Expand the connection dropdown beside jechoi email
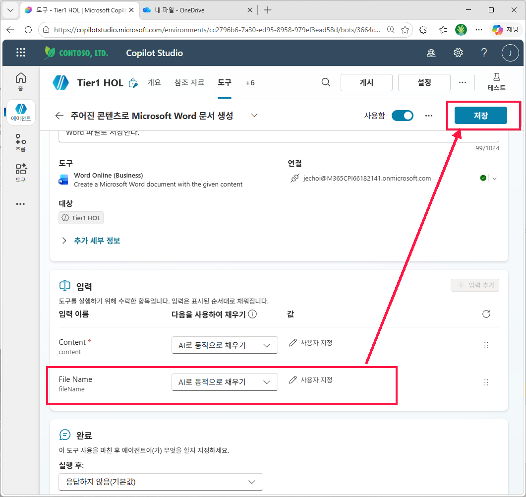This screenshot has height=497, width=526. pos(494,179)
